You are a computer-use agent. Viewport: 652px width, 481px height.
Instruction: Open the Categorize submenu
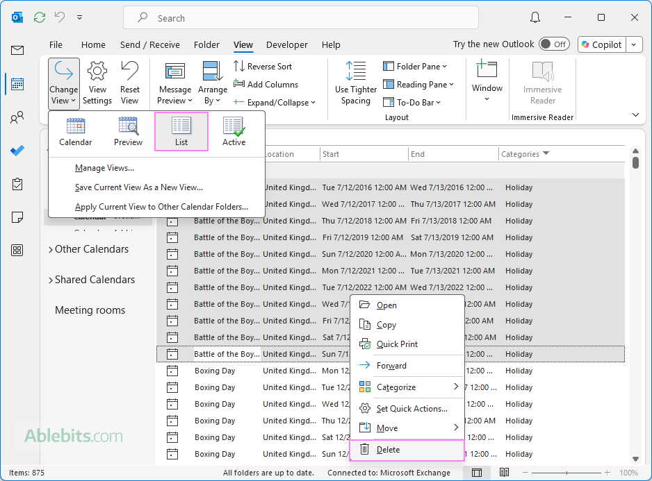407,387
